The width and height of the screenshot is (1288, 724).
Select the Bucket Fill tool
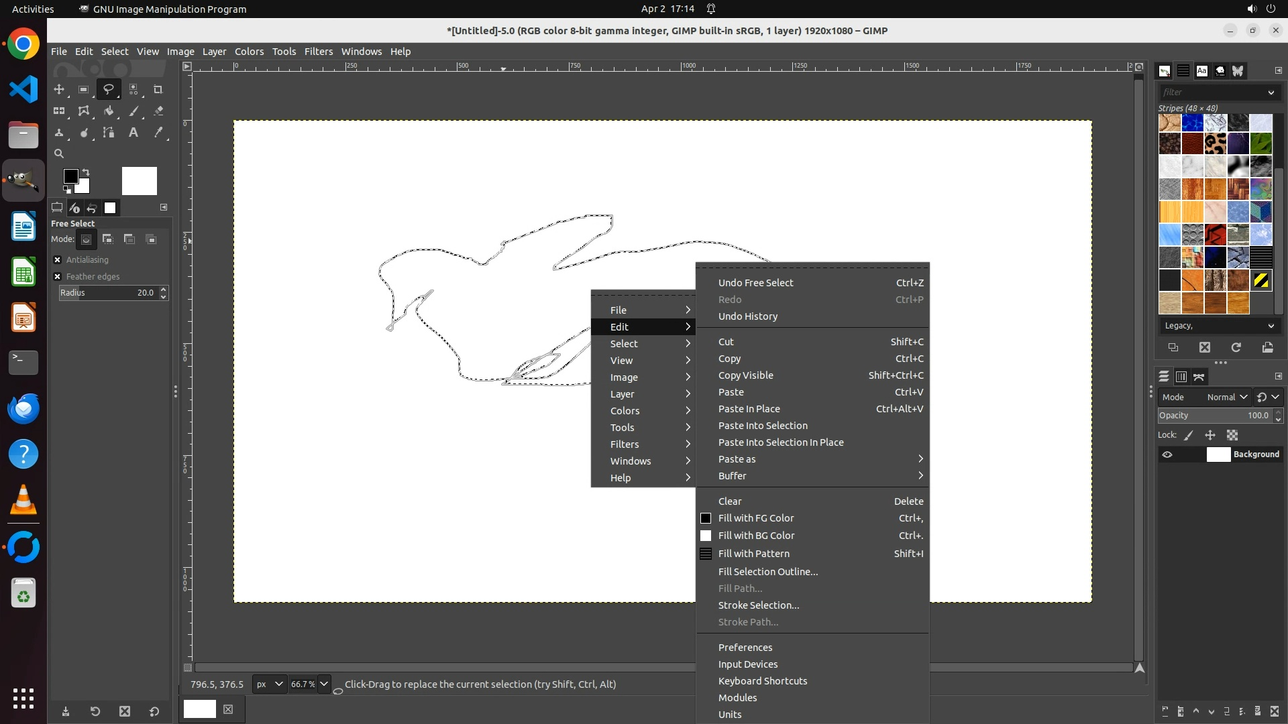pos(109,111)
